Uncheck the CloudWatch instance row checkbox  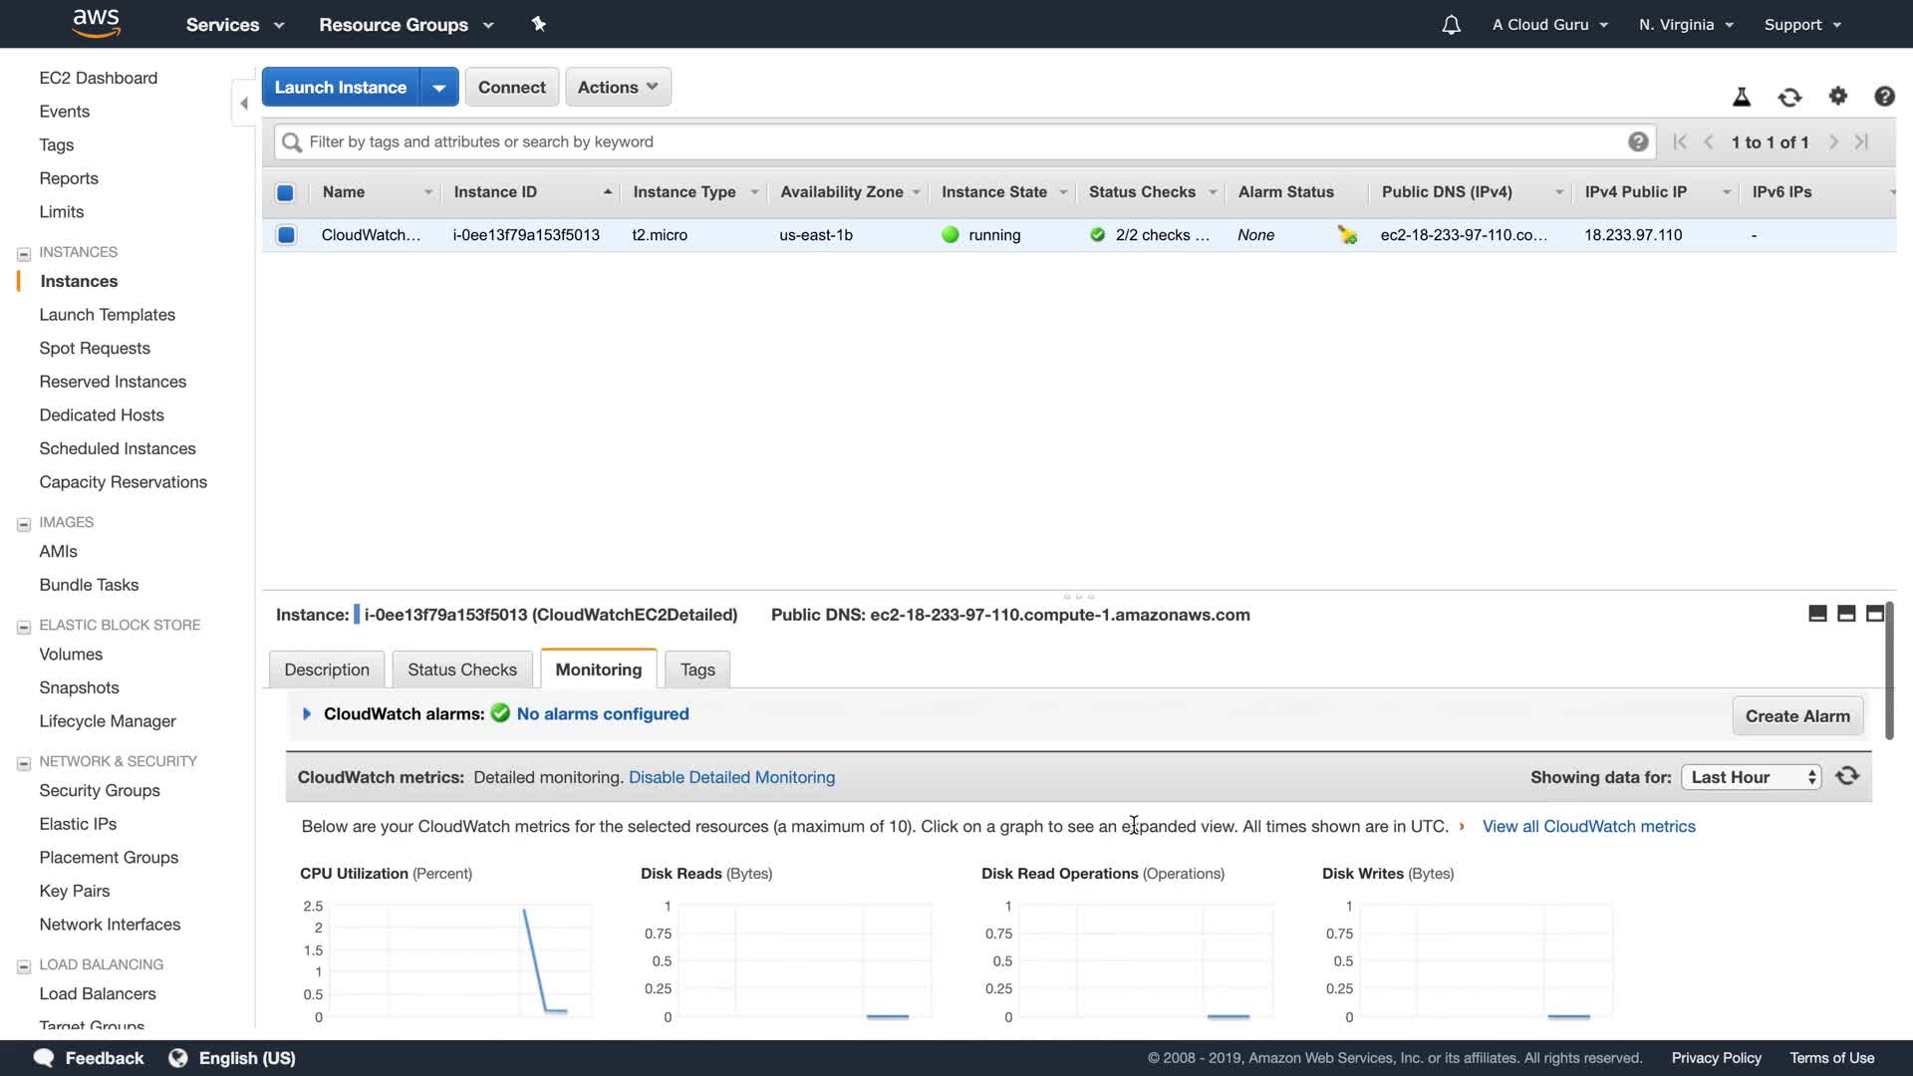286,235
